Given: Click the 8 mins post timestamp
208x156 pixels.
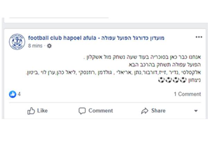Looking at the screenshot, I should point(36,45).
